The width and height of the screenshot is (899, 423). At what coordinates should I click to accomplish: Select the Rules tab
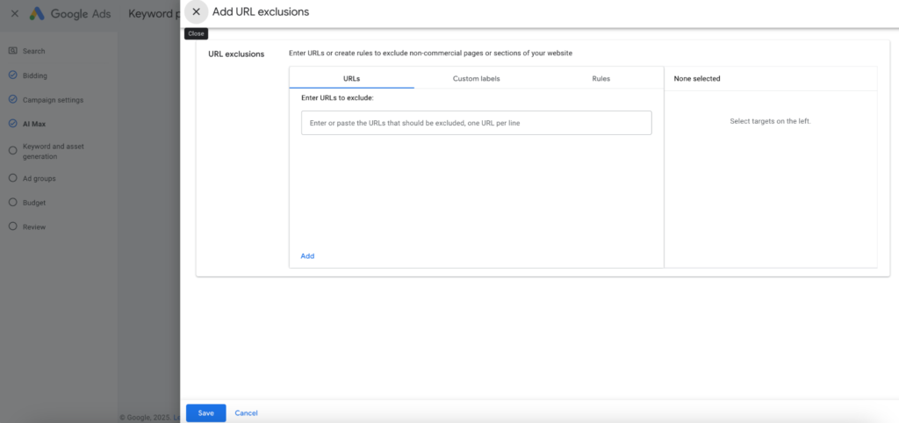click(x=601, y=78)
